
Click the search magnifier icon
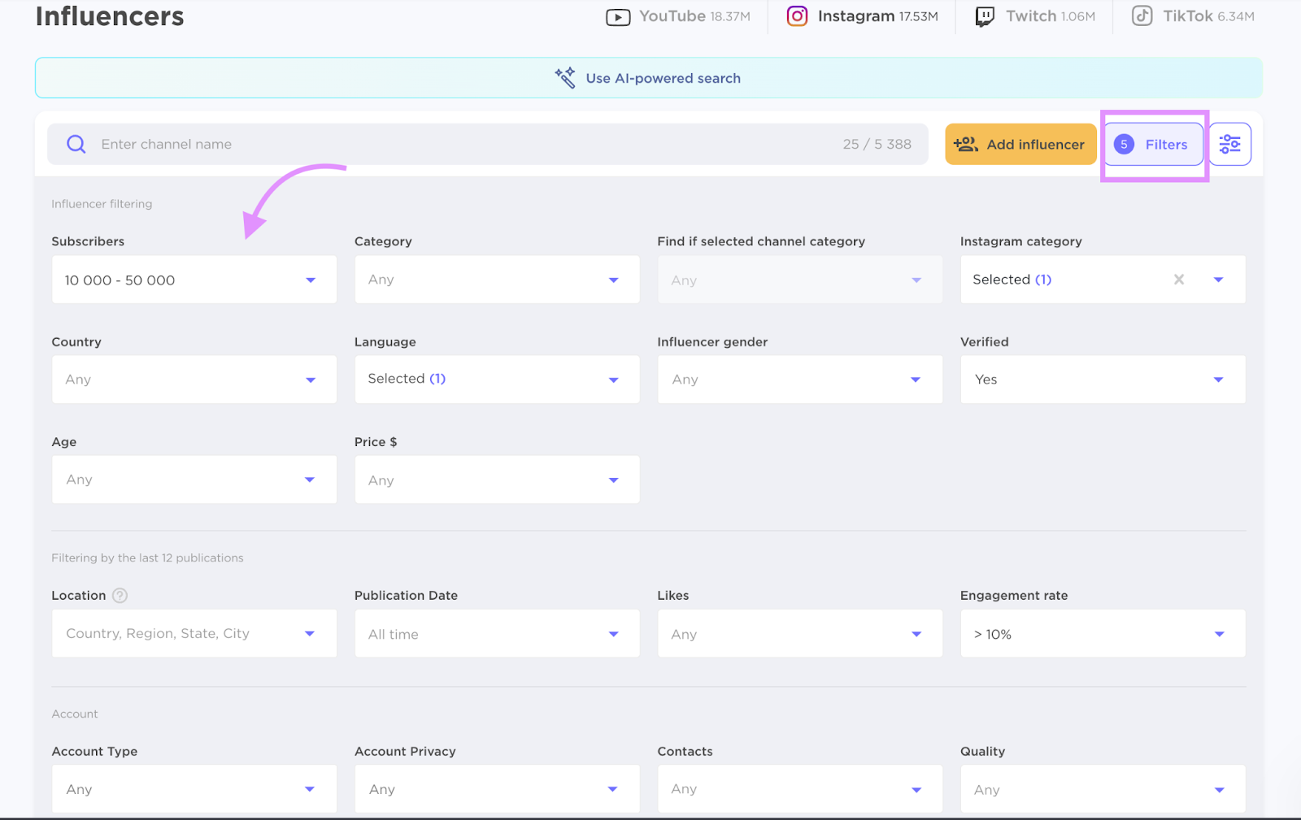(x=75, y=144)
